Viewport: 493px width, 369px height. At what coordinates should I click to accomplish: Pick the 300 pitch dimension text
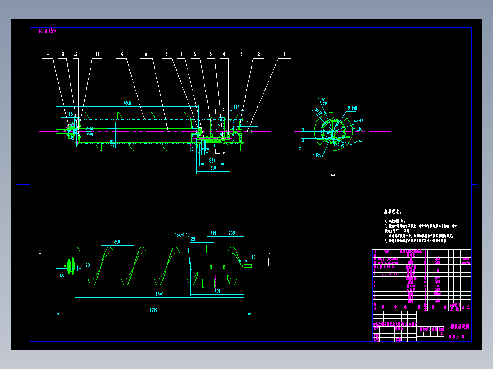pyautogui.click(x=117, y=242)
